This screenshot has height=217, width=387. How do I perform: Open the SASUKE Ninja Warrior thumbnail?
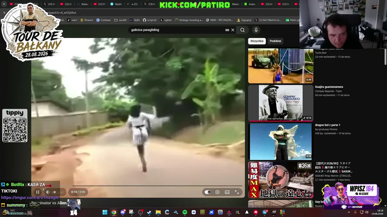click(281, 180)
